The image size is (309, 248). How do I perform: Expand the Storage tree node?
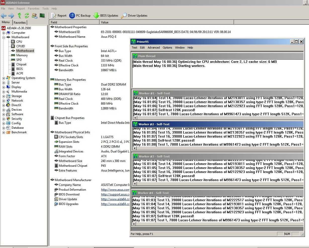4,96
